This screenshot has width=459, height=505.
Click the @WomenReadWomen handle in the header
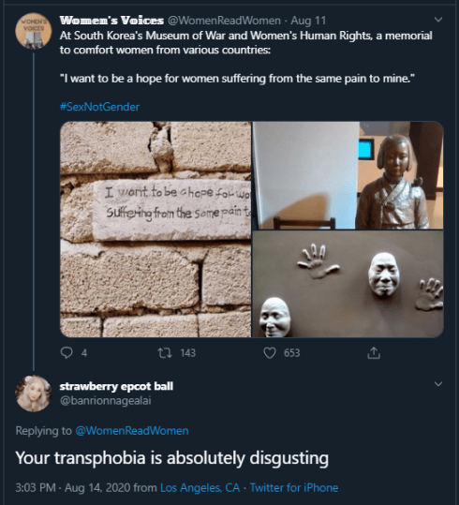click(x=225, y=21)
